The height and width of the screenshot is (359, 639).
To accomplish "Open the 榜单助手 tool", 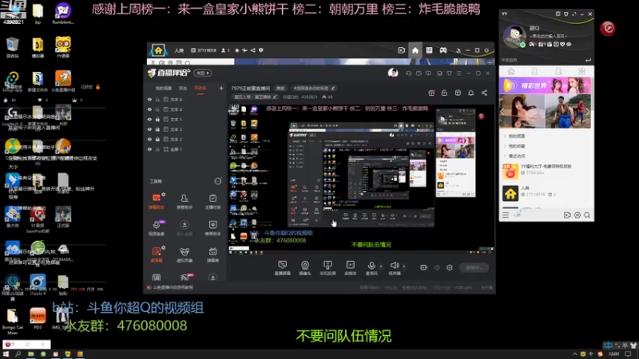I will (212, 227).
